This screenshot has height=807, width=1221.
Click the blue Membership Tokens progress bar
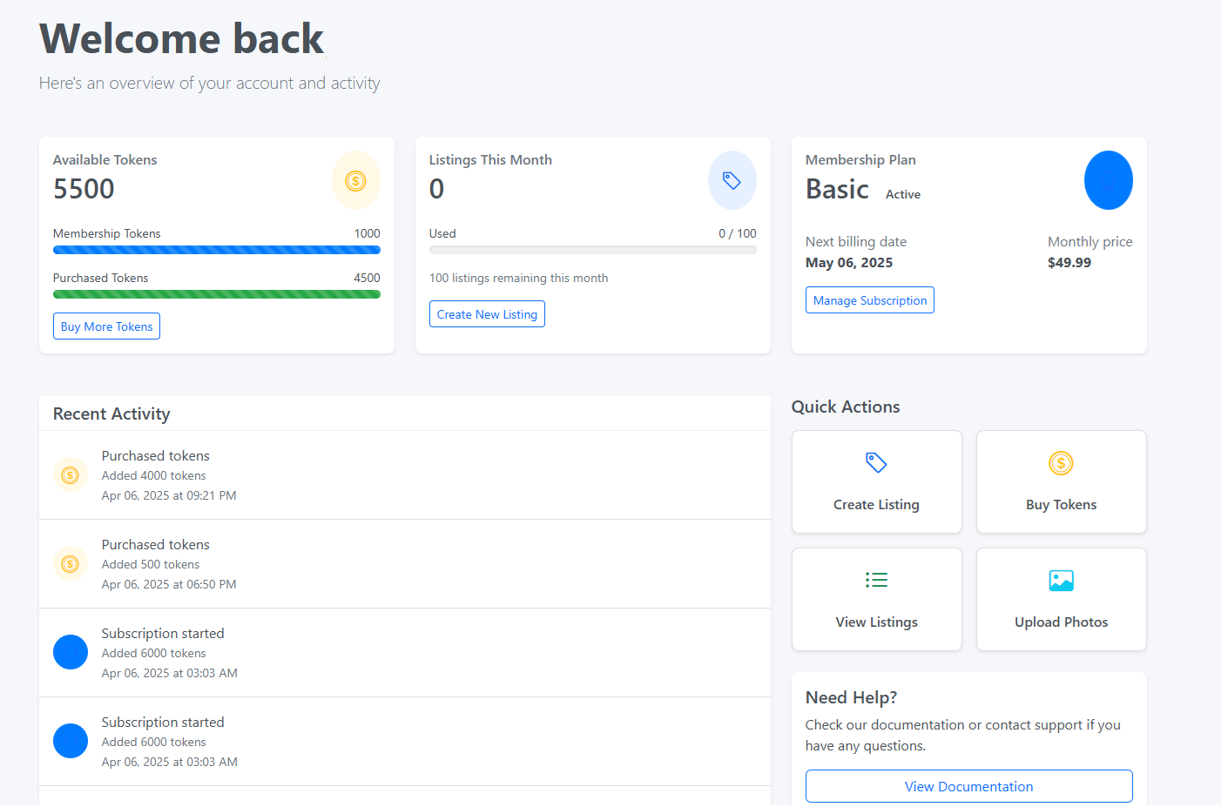coord(217,250)
